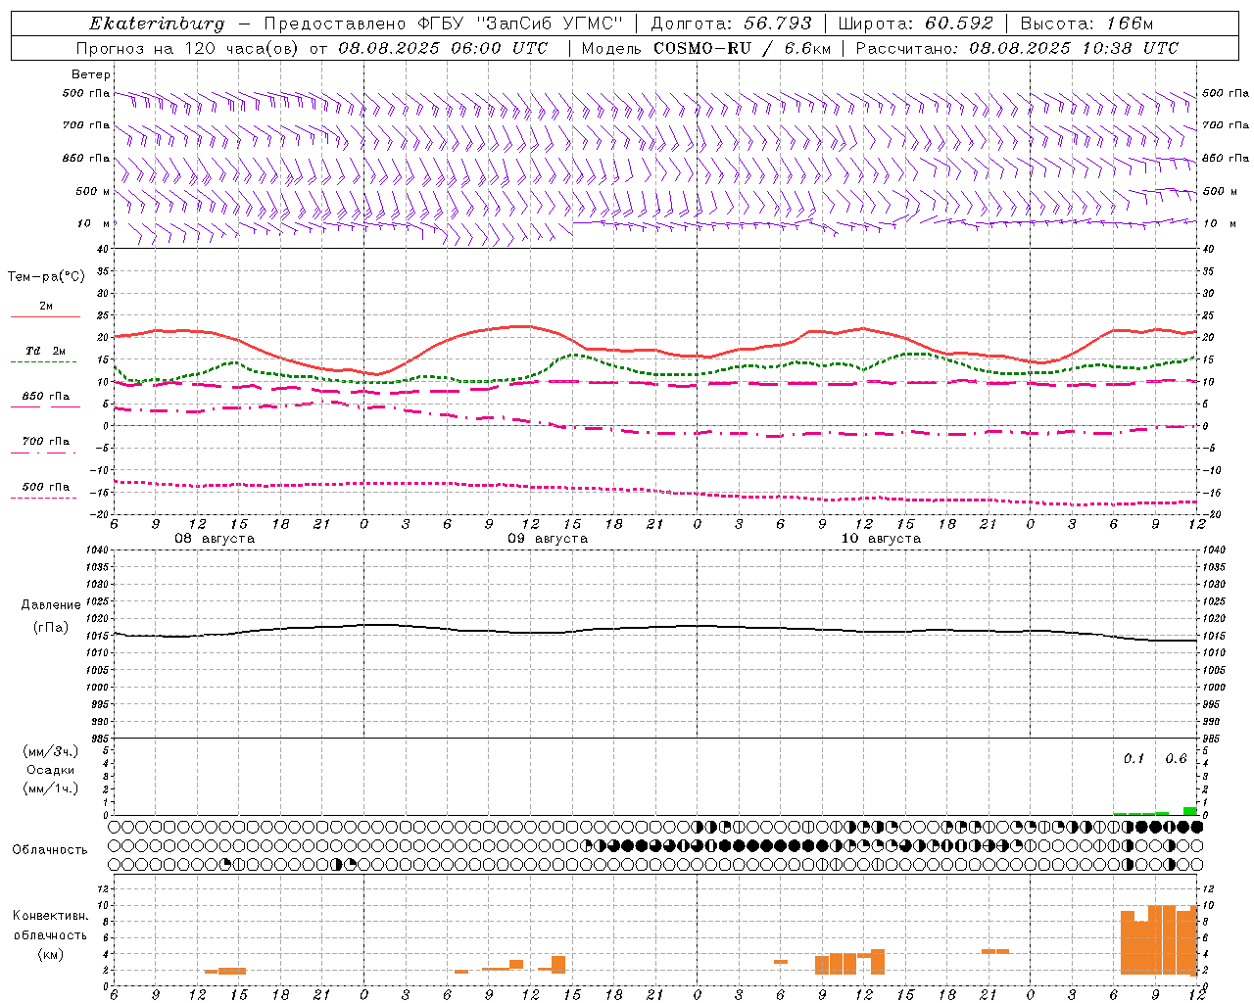Click the tall green precipitation bar under 0.6
This screenshot has width=1254, height=1003.
(1189, 811)
